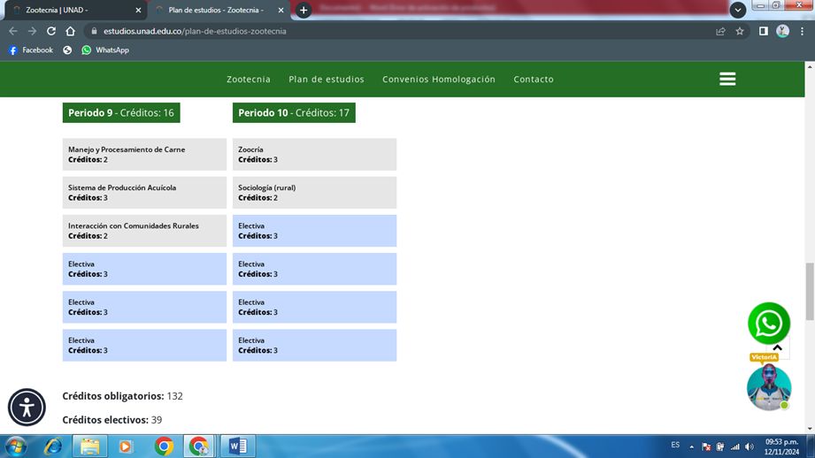
Task: Show hidden system tray icons arrow
Action: pos(692,447)
